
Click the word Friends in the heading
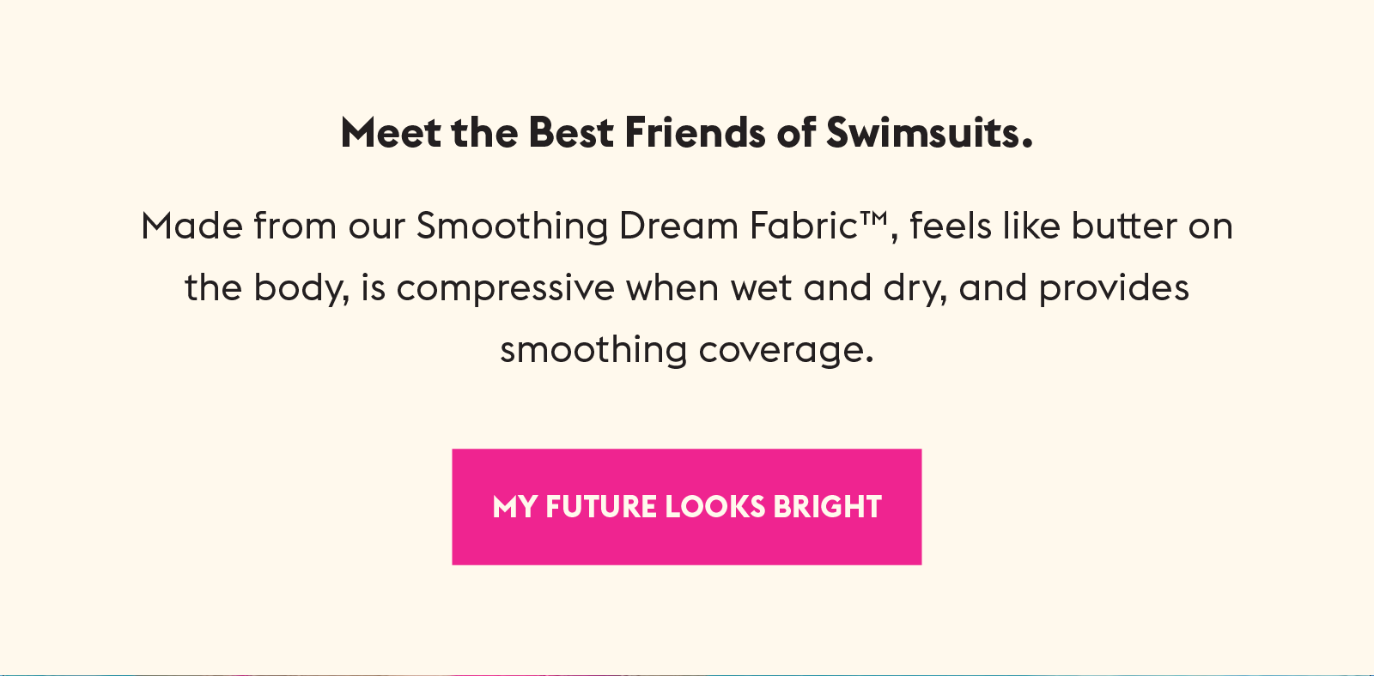pos(694,133)
